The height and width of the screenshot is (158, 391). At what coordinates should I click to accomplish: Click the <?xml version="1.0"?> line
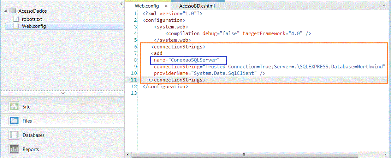(172, 13)
